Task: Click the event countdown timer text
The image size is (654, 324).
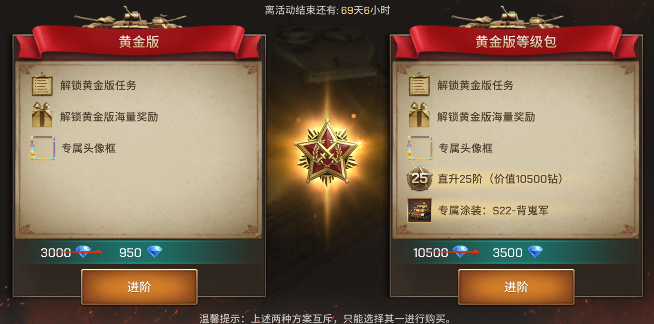Action: [x=327, y=10]
